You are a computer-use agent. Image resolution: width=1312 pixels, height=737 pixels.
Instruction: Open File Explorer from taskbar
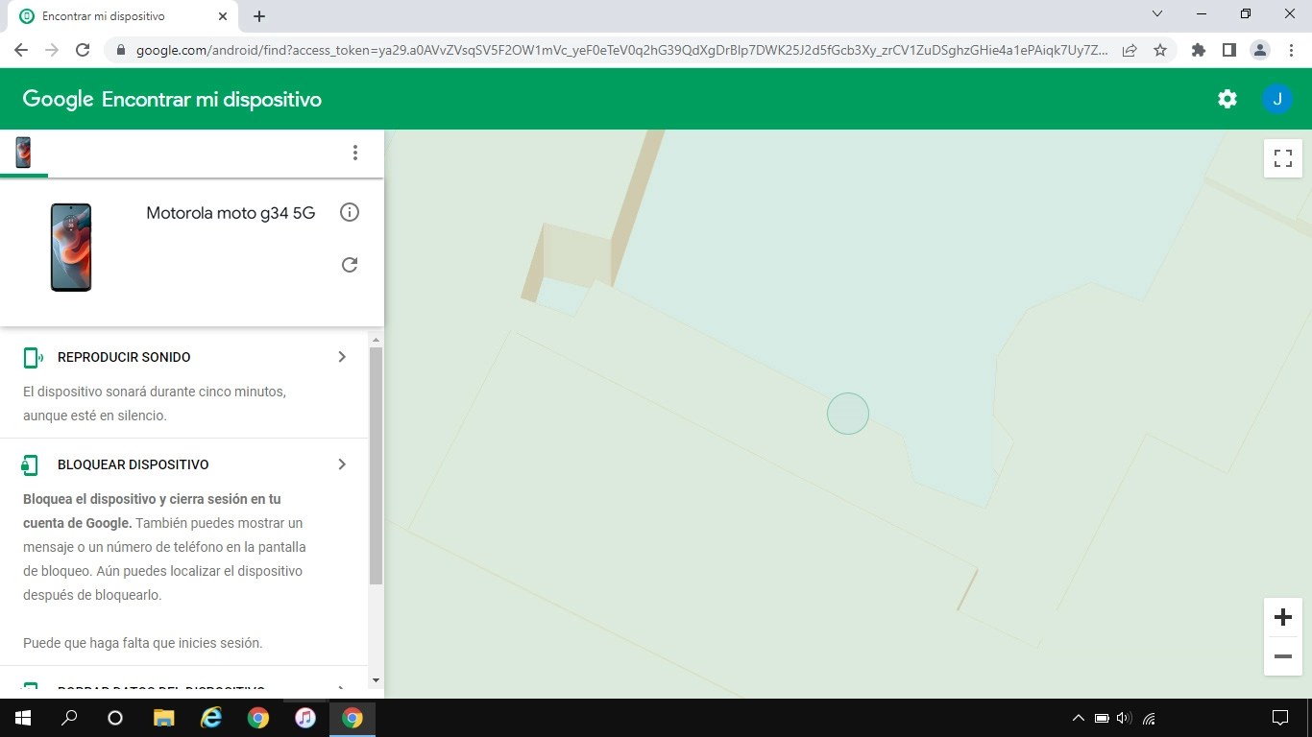click(164, 718)
